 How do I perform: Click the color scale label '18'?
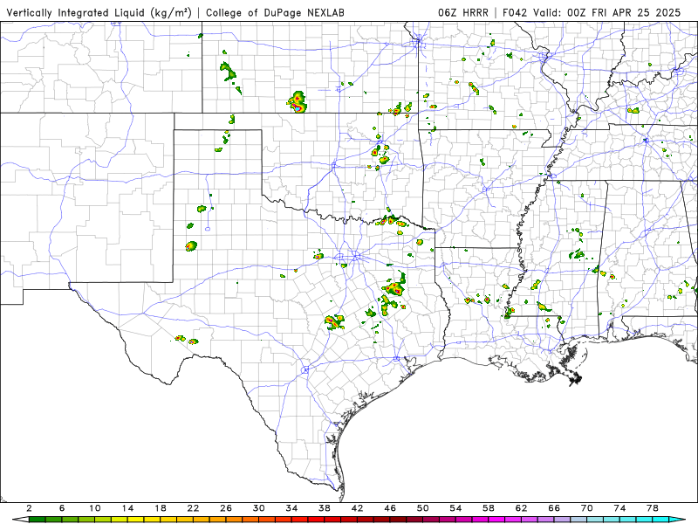tap(161, 508)
